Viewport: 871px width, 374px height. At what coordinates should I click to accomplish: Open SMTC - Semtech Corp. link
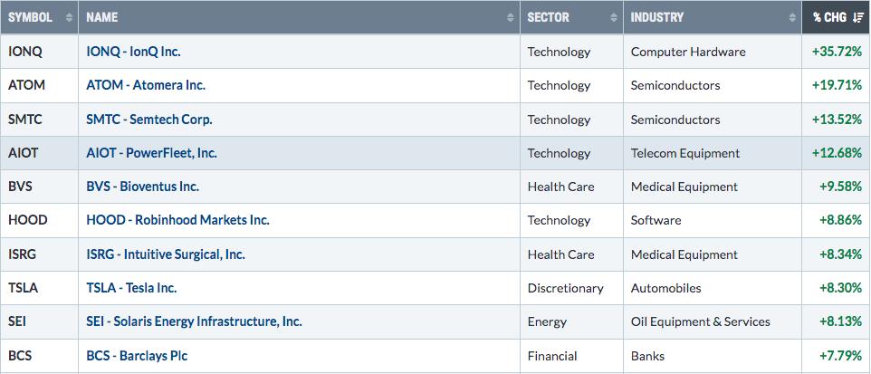coord(149,120)
